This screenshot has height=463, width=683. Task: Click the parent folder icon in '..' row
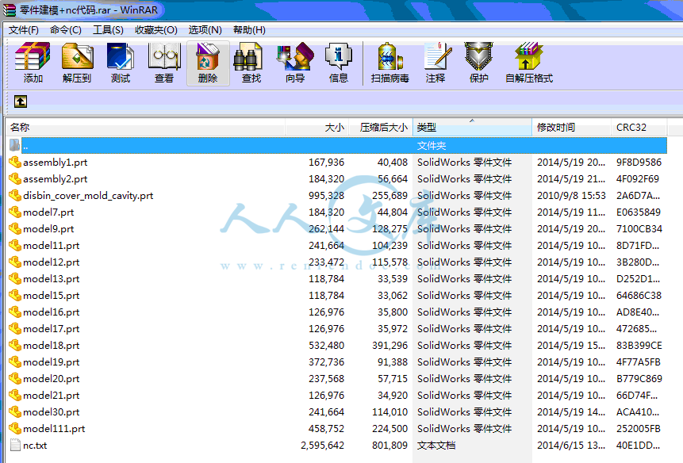(x=15, y=145)
